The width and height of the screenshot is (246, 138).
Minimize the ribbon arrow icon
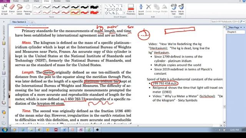pos(240,1)
